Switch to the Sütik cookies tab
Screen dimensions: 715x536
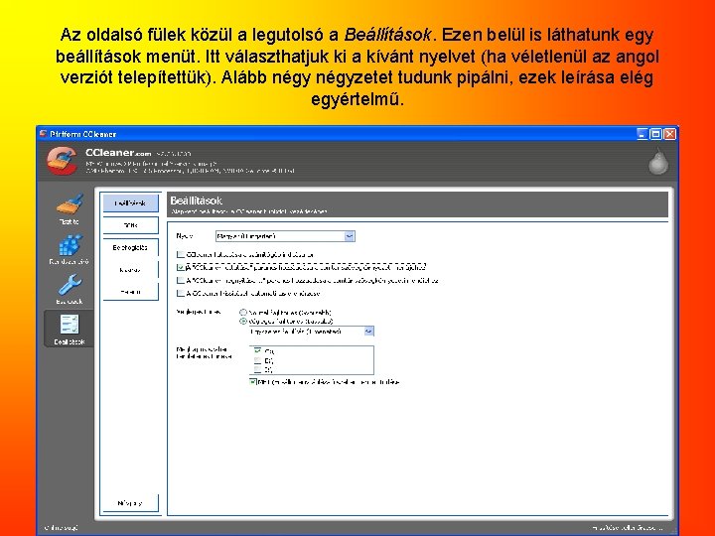click(130, 225)
